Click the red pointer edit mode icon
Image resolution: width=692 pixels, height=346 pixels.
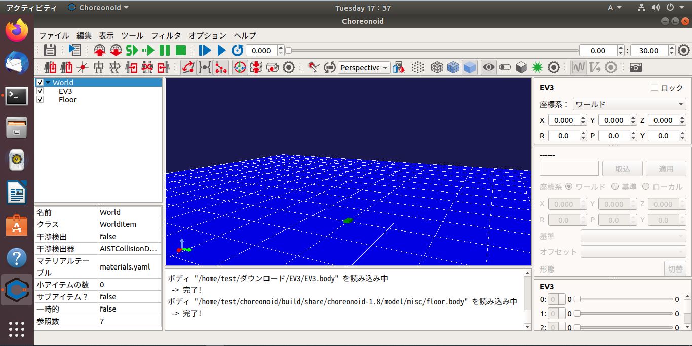pos(314,67)
